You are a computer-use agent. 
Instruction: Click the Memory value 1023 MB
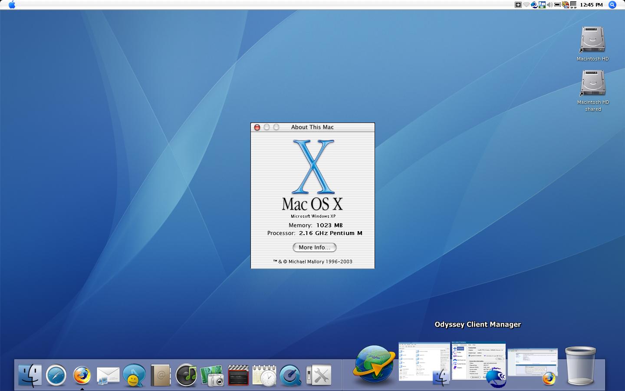point(329,225)
